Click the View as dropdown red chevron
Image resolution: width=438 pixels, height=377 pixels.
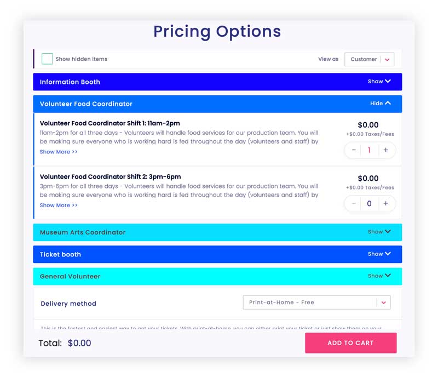(x=387, y=59)
